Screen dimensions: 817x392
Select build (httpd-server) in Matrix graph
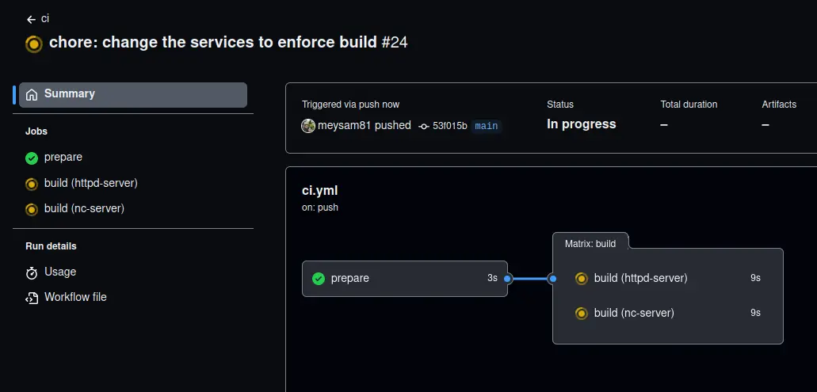point(640,279)
